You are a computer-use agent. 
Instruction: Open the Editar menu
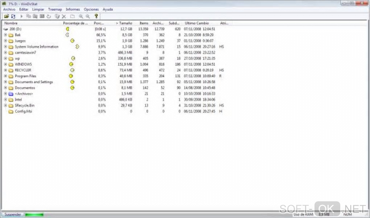click(x=24, y=9)
